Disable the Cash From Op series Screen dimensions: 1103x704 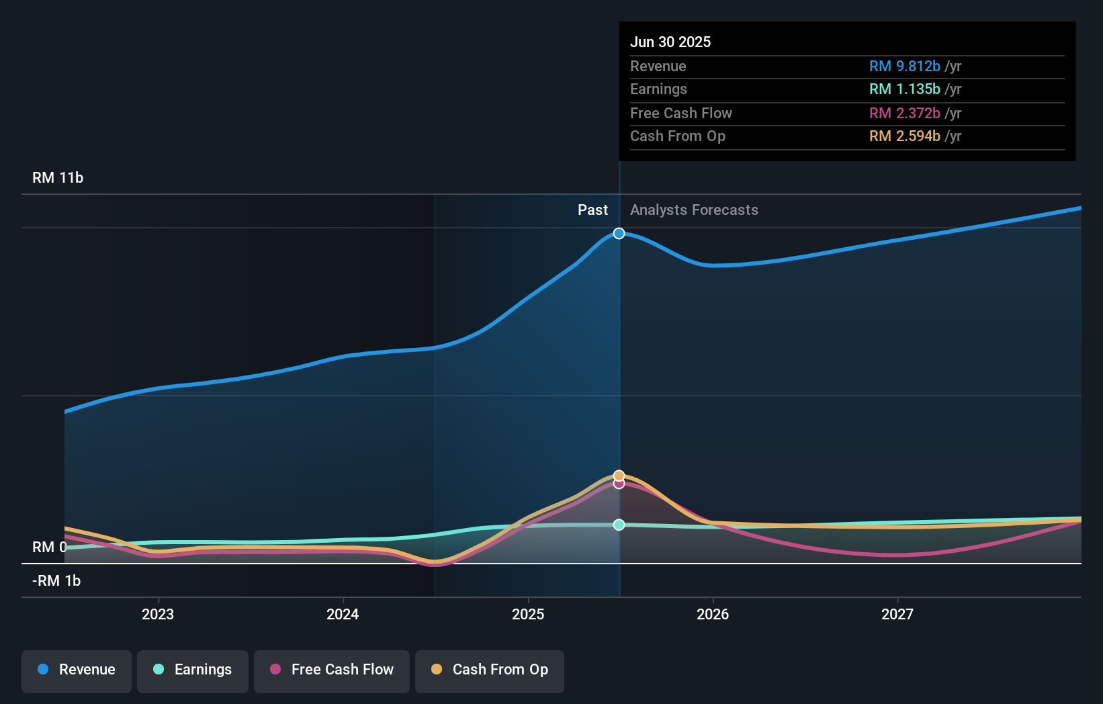tap(489, 670)
